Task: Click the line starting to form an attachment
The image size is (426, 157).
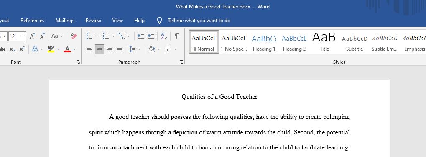Action: point(219,148)
